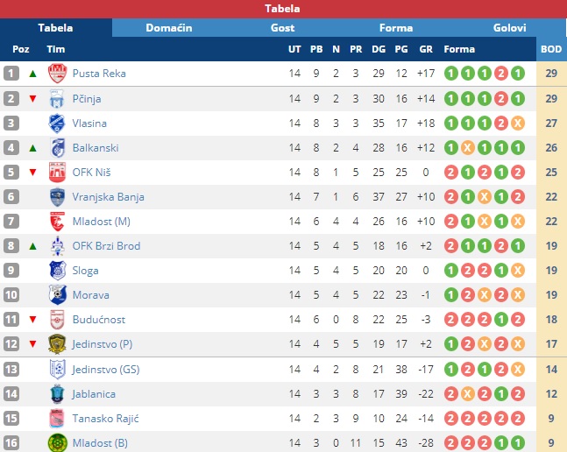Open the OFK Brzi Brod link

coord(106,246)
